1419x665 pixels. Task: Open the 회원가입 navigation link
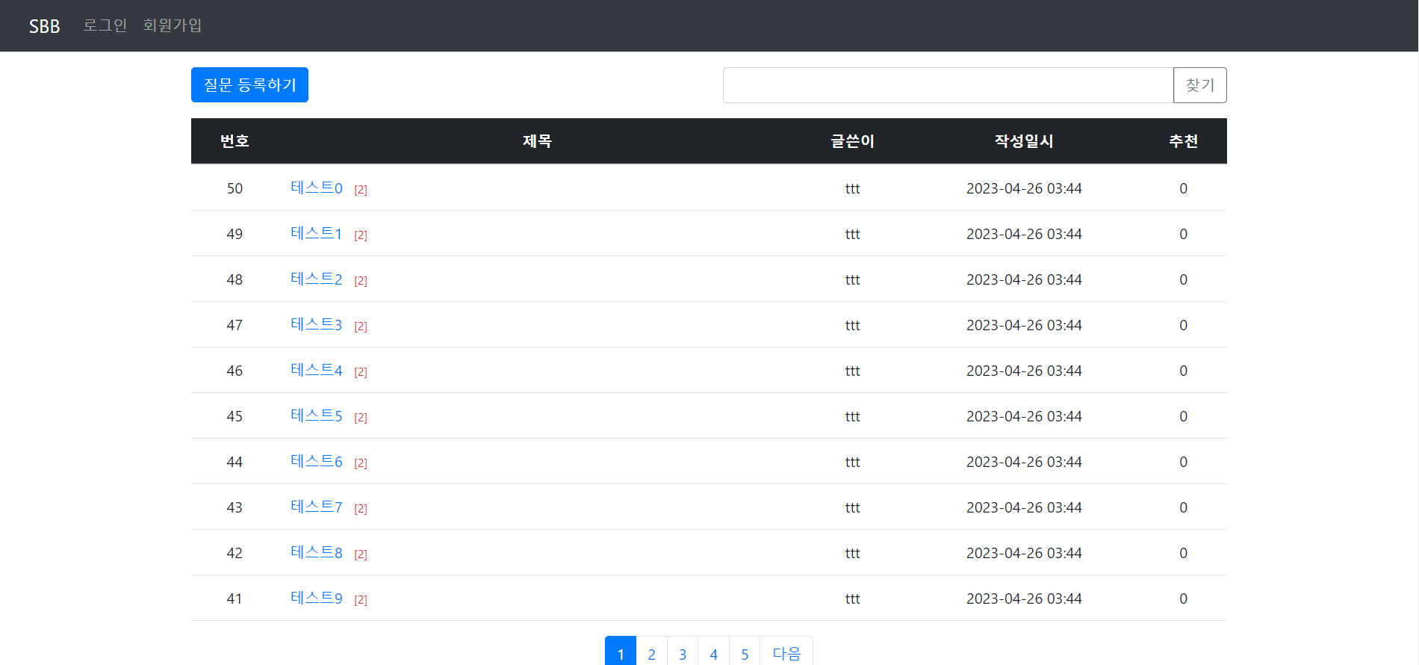[x=173, y=25]
